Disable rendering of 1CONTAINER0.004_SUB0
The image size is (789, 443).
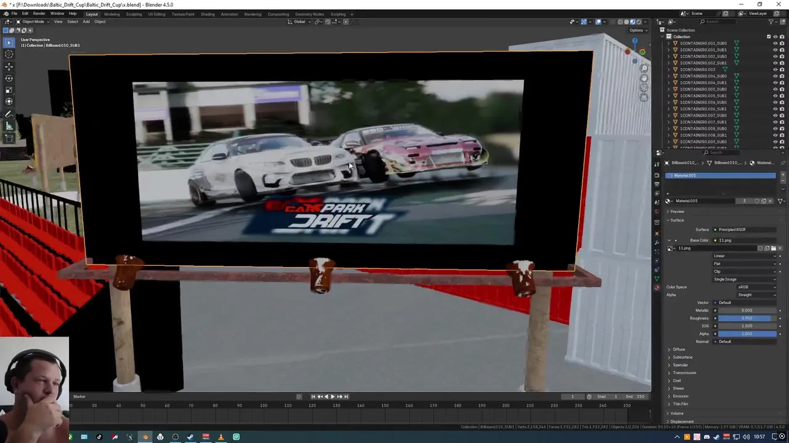pos(782,76)
